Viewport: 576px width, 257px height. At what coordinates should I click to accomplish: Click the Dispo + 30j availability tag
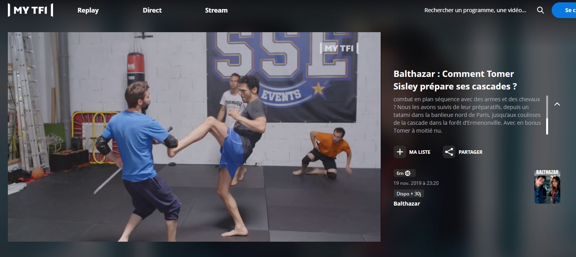409,193
